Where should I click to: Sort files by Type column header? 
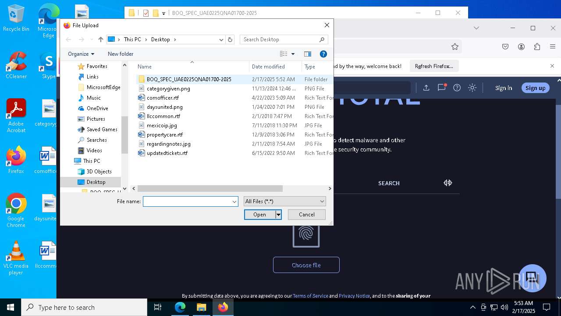coord(317,67)
